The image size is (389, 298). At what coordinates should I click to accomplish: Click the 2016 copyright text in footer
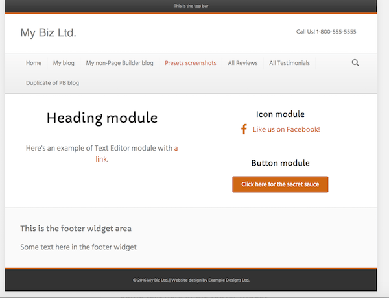click(191, 280)
